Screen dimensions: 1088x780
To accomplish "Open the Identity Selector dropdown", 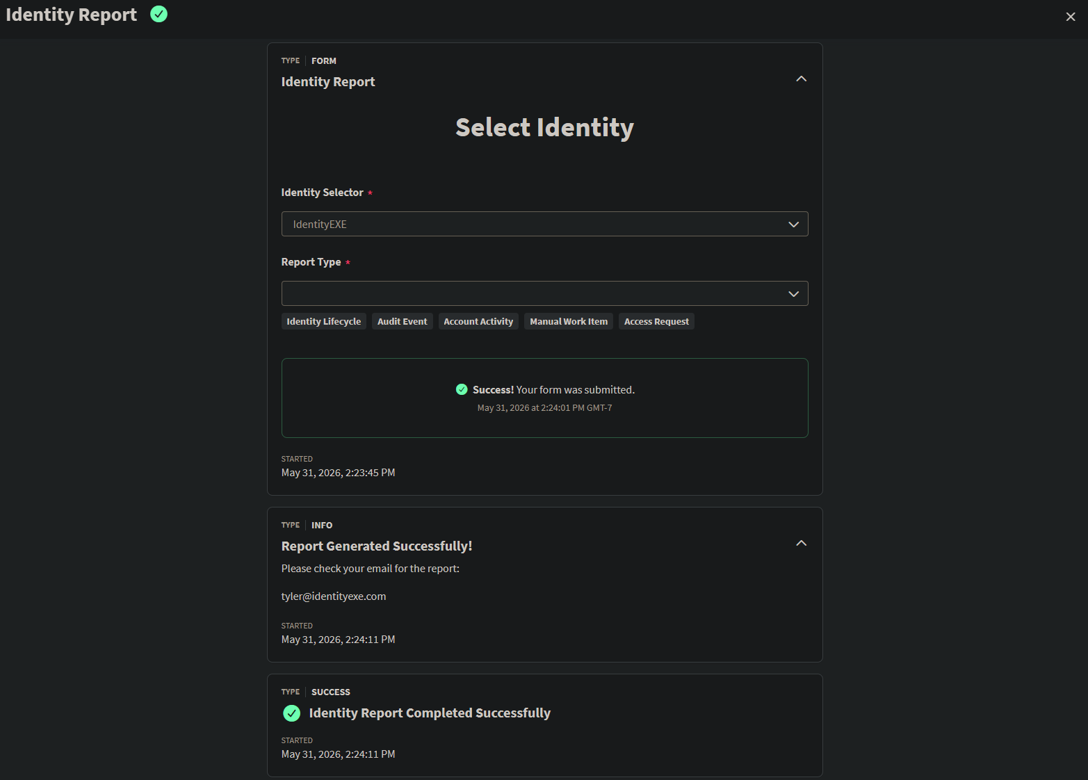I will [x=544, y=224].
